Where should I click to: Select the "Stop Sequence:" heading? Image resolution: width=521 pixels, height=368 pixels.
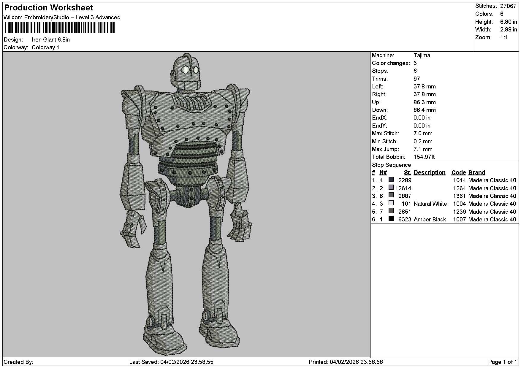coord(392,165)
